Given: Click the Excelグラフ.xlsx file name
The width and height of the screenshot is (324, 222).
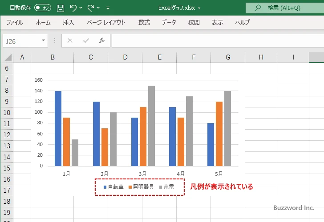Looking at the screenshot, I should pyautogui.click(x=177, y=8).
